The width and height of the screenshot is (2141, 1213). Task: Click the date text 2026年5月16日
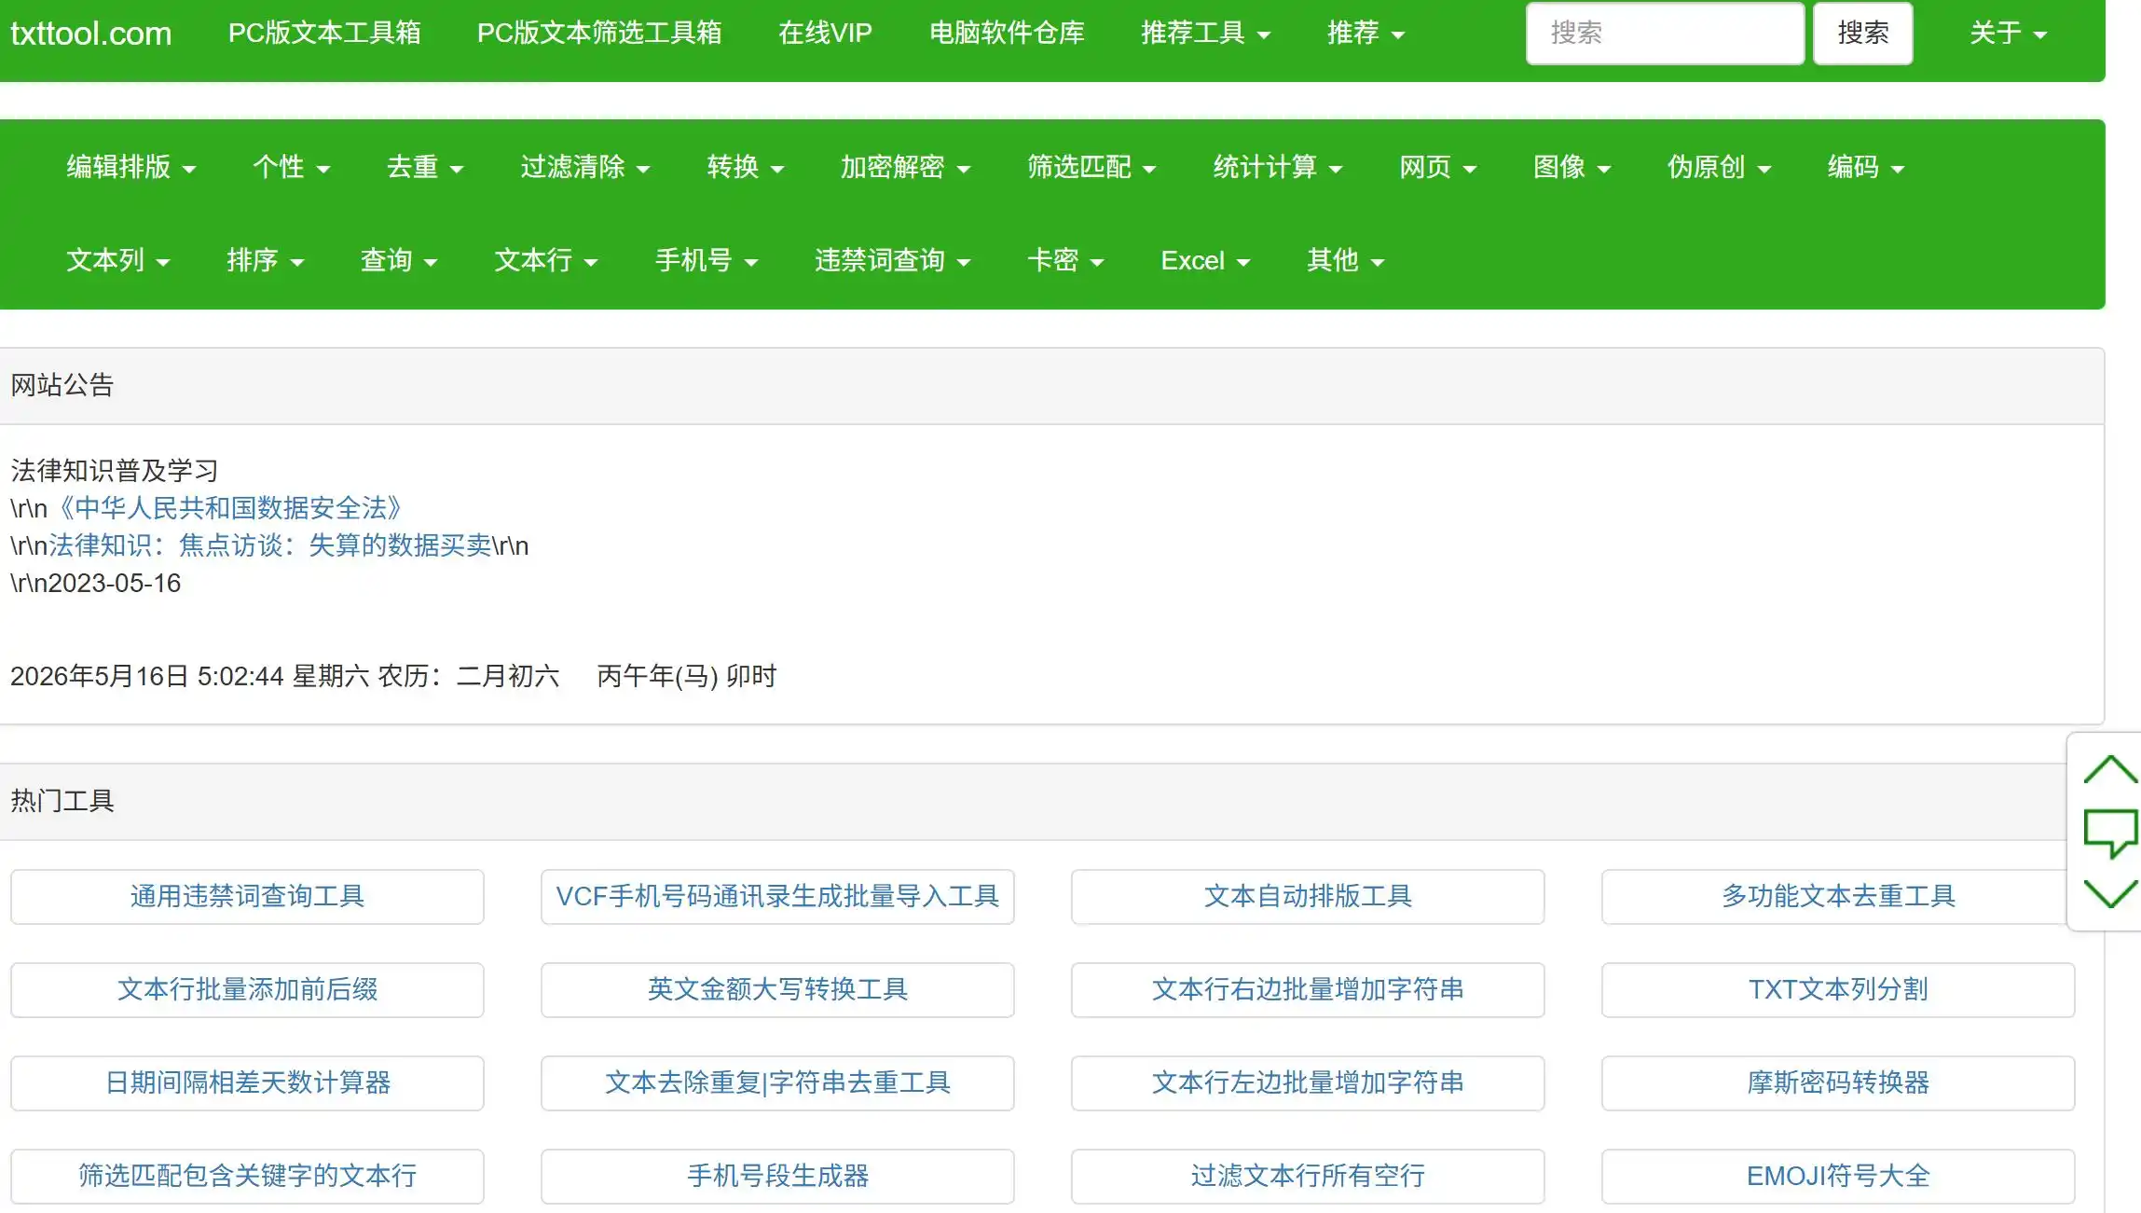tap(100, 676)
